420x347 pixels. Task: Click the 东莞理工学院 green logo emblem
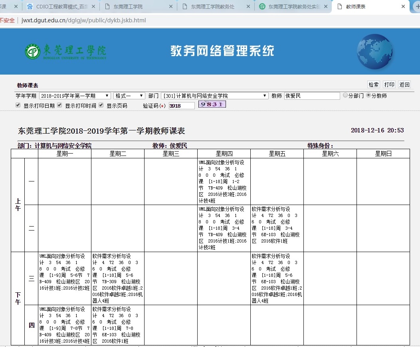(x=33, y=51)
